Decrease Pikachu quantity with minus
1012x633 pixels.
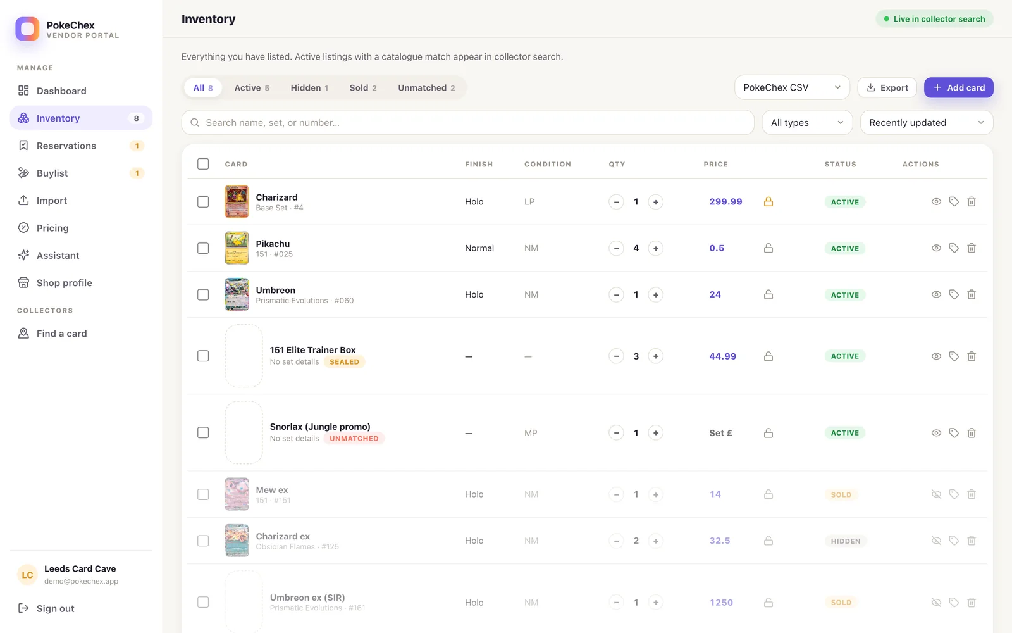click(x=616, y=248)
